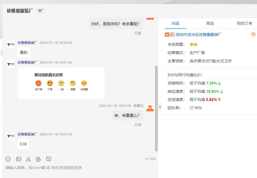This screenshot has width=257, height=178.
Task: Click sender name 依雅曼服装厂 at 19:01:43
Action: [27, 134]
